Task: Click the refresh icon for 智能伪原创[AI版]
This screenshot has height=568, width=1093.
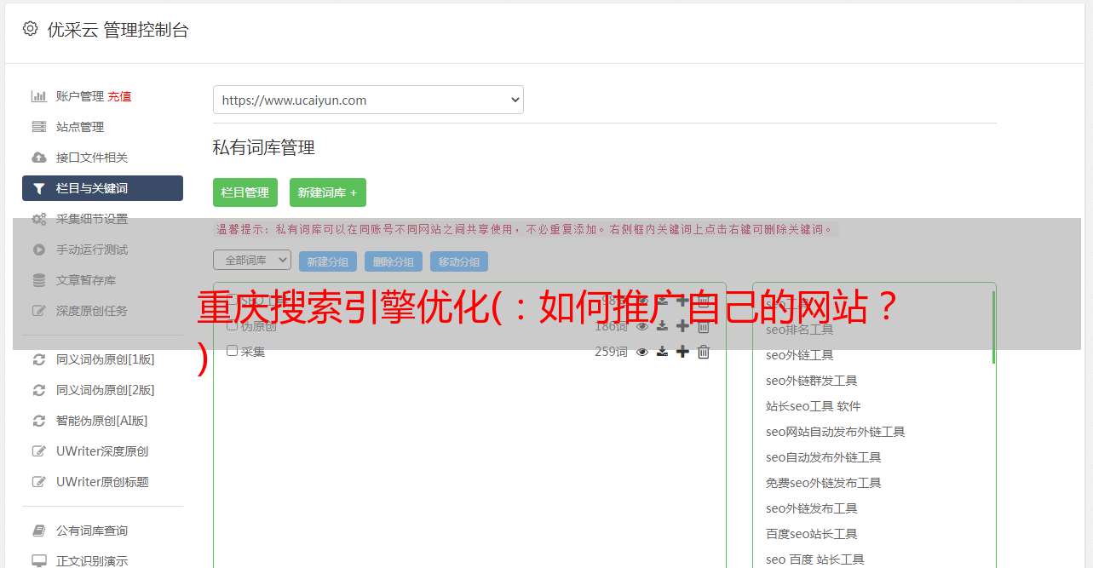Action: pos(39,421)
